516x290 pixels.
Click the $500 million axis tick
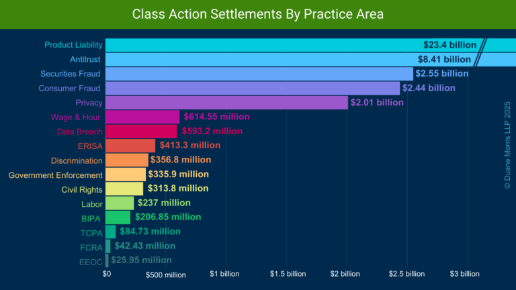(165, 275)
